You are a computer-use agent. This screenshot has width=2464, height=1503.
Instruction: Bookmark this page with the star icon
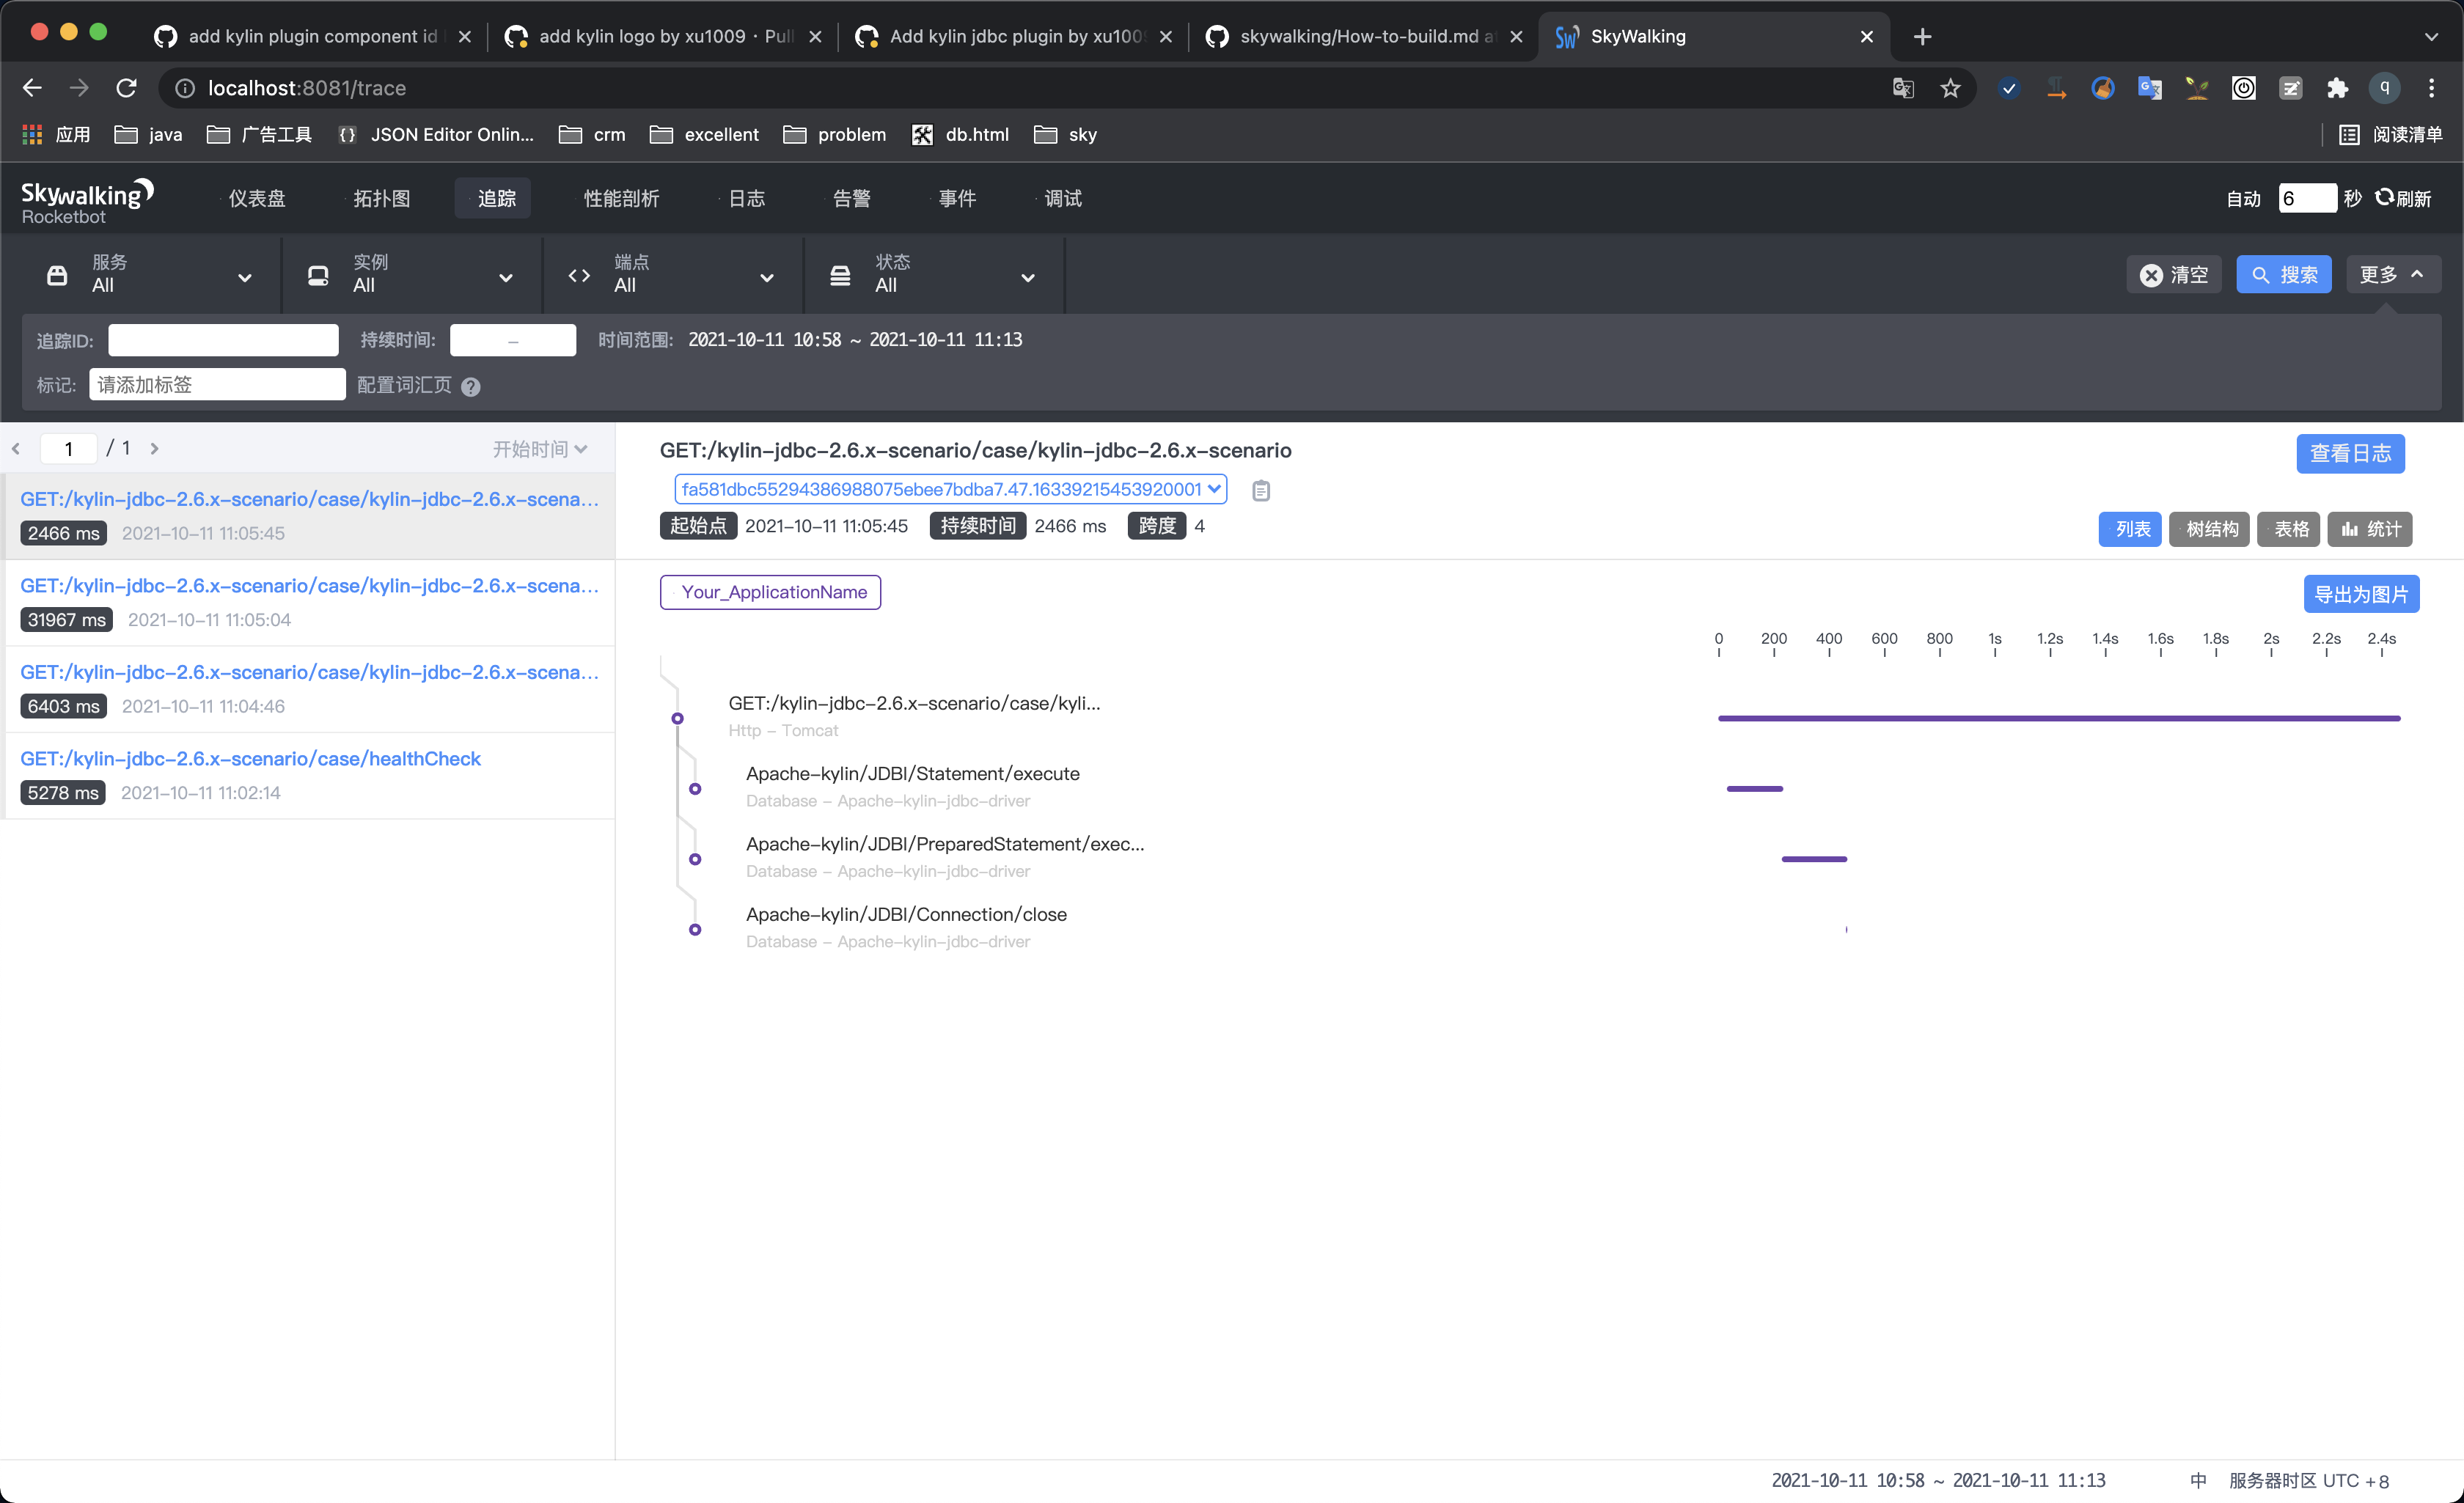point(1950,88)
